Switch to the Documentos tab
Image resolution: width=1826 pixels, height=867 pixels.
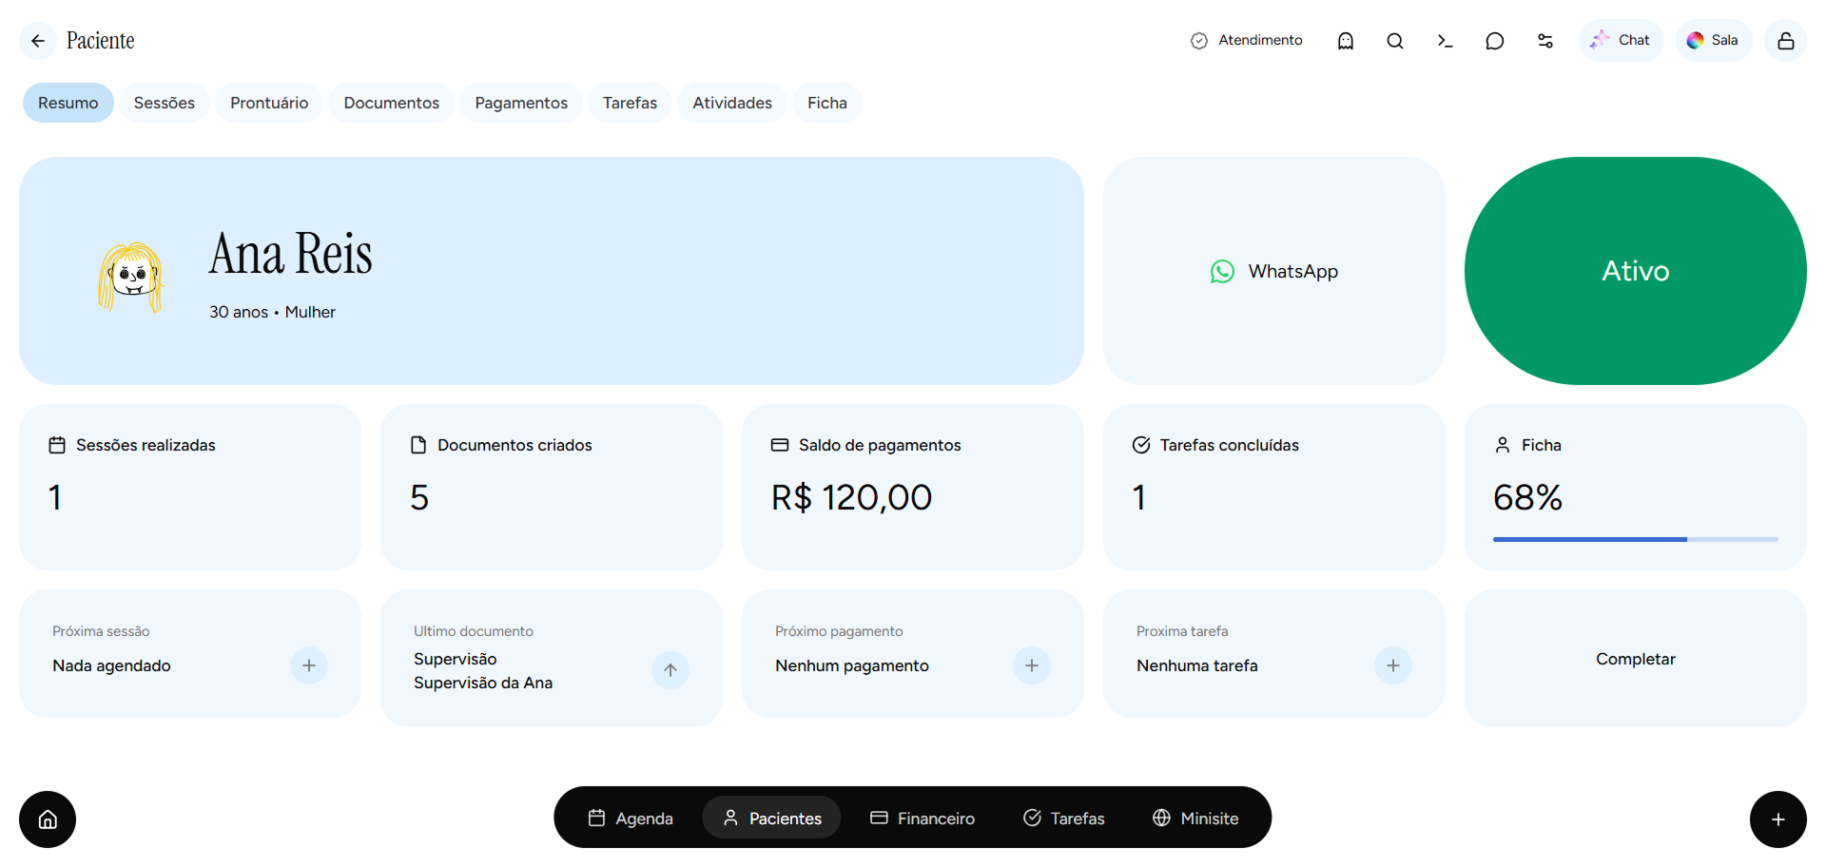tap(392, 103)
